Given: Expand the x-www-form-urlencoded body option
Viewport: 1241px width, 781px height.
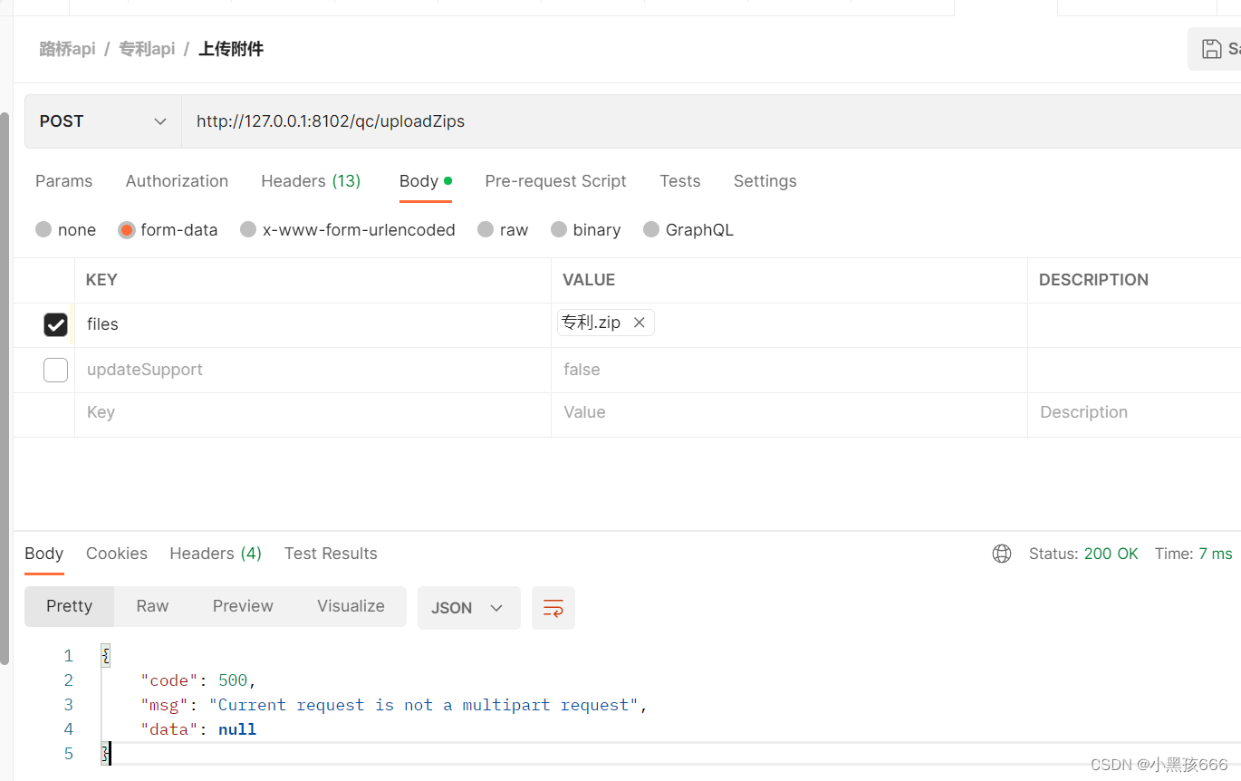Looking at the screenshot, I should [248, 229].
